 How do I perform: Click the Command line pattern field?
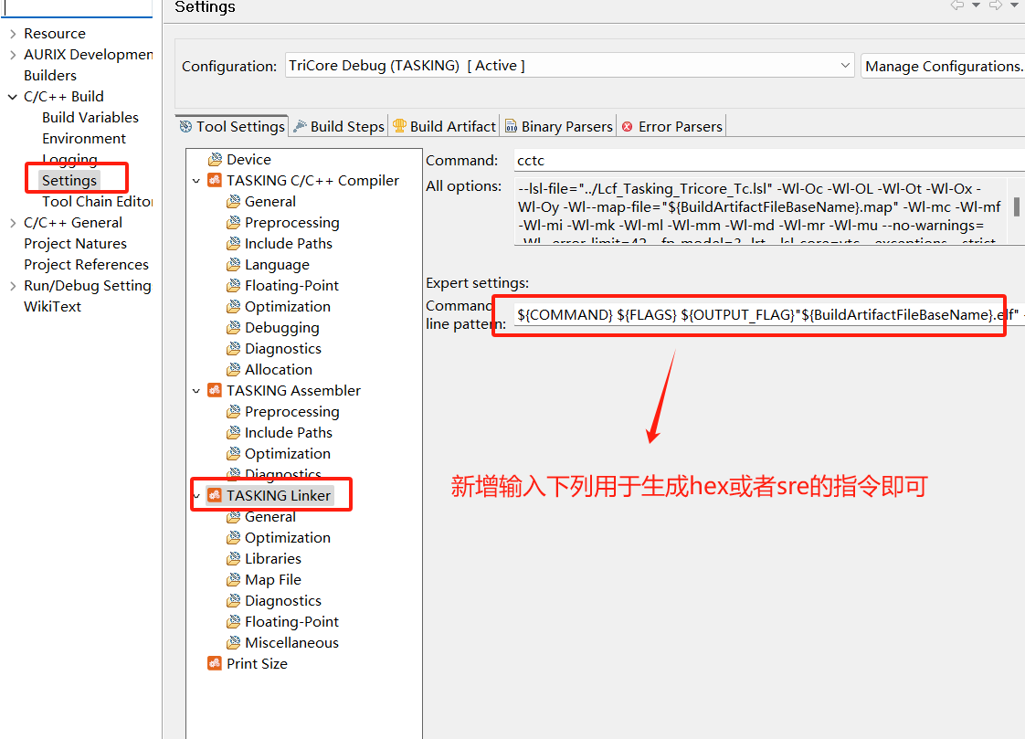(x=749, y=315)
